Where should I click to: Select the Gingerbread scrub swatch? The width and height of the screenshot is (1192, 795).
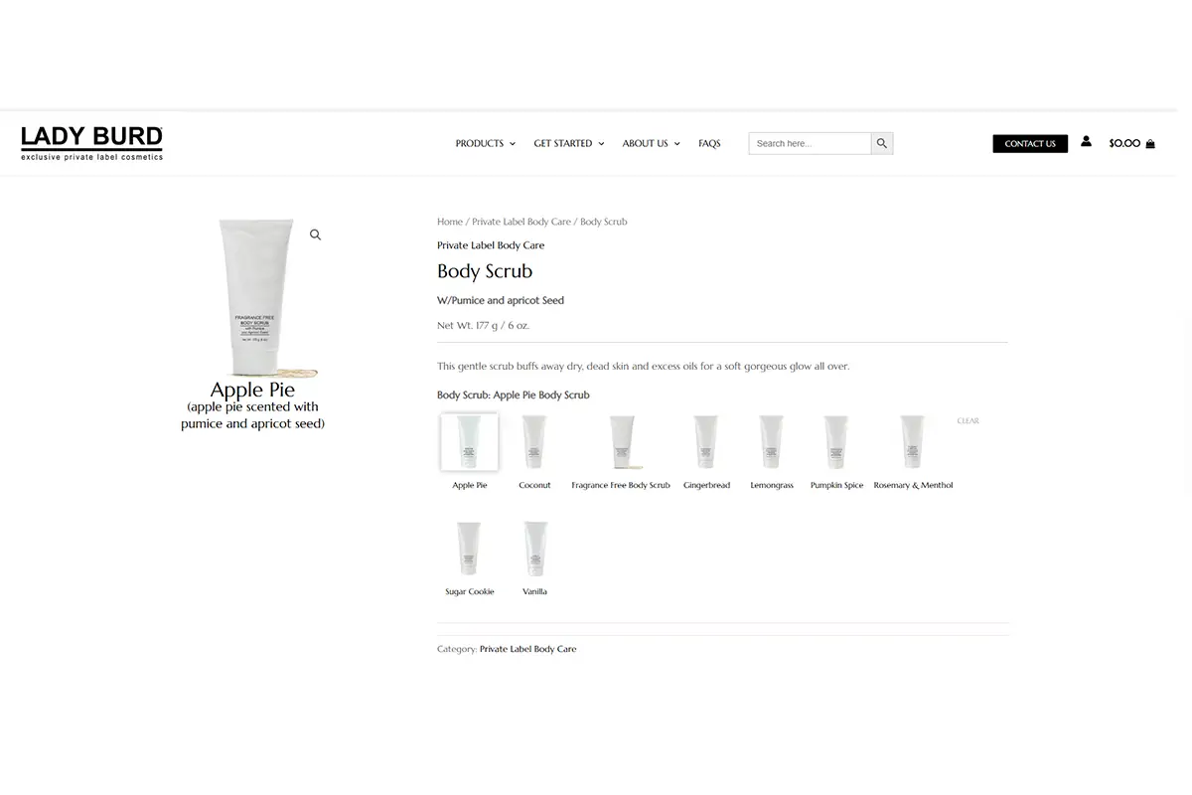point(706,442)
